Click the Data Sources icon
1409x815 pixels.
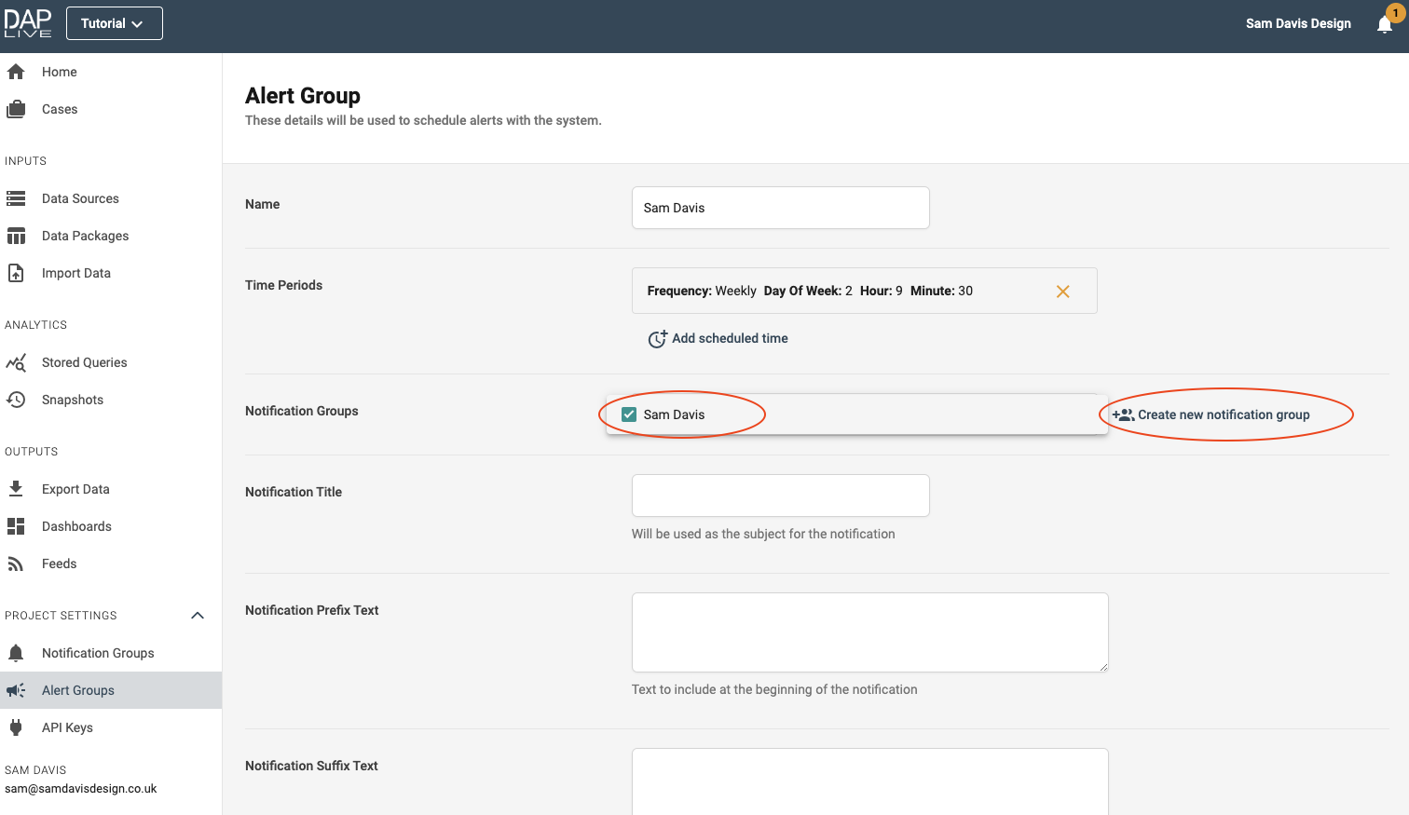(16, 198)
